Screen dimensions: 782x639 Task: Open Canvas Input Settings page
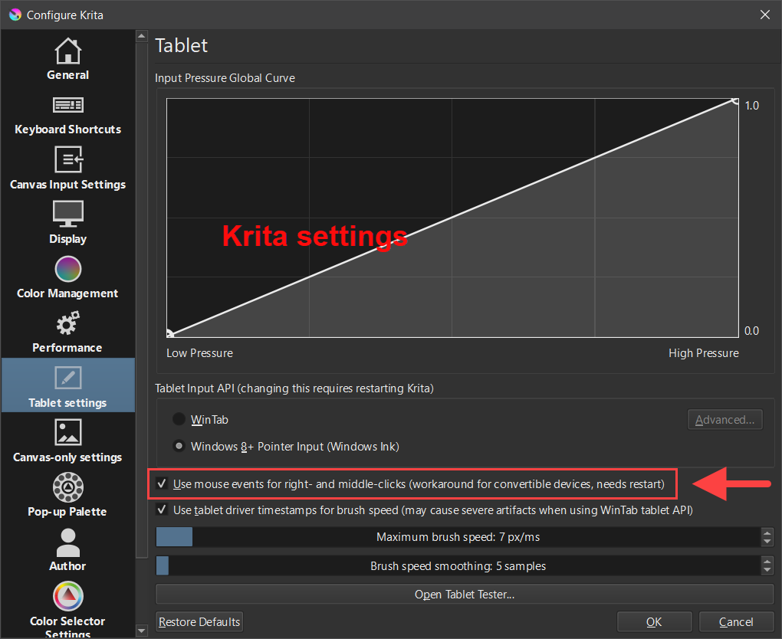(x=67, y=169)
